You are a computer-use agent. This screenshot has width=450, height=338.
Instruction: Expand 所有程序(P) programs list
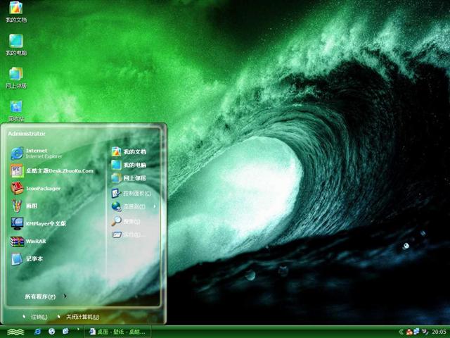pyautogui.click(x=44, y=296)
